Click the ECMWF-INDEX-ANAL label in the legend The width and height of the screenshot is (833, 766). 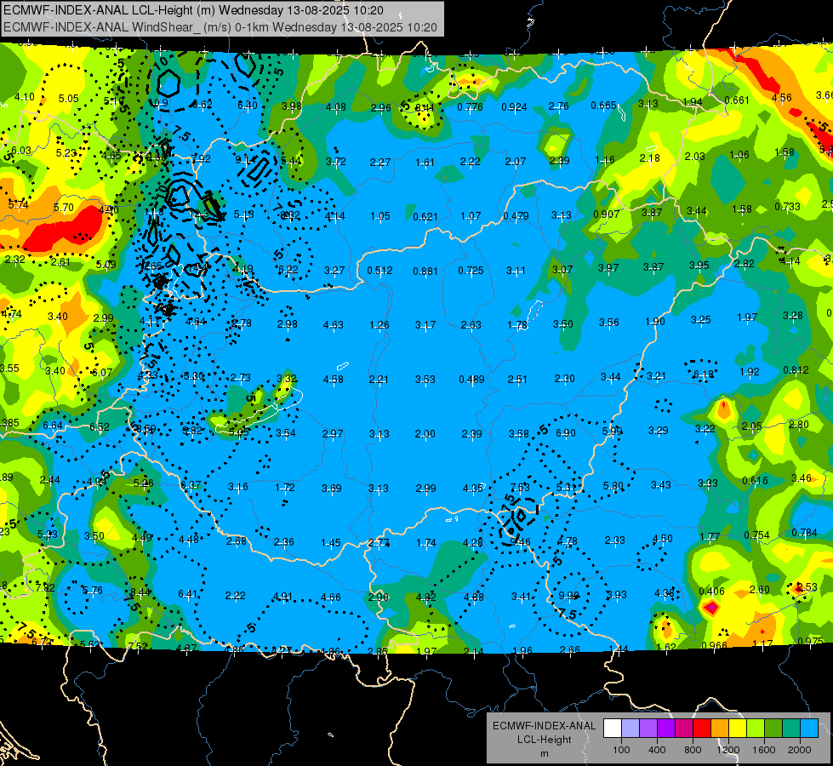click(544, 726)
